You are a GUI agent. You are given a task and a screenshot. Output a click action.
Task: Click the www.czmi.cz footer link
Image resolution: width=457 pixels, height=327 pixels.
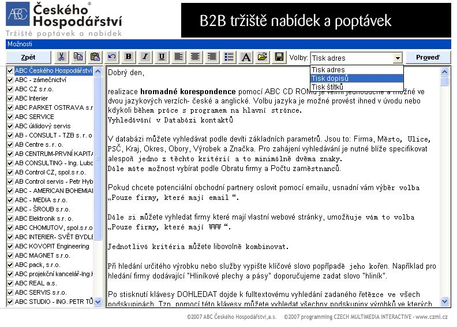tap(432, 317)
